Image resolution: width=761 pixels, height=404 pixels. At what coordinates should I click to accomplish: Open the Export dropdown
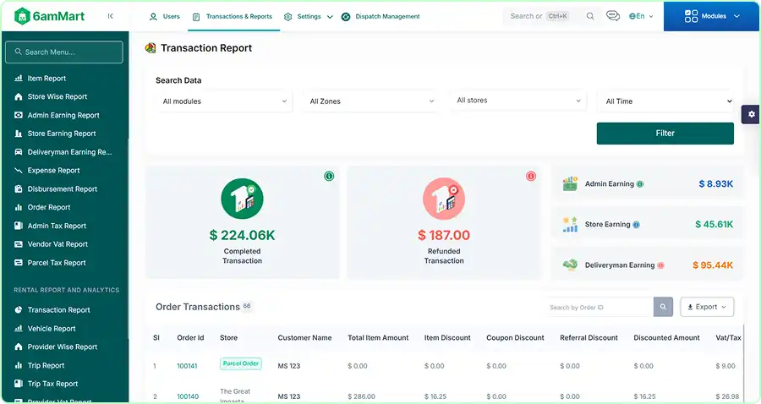click(707, 307)
